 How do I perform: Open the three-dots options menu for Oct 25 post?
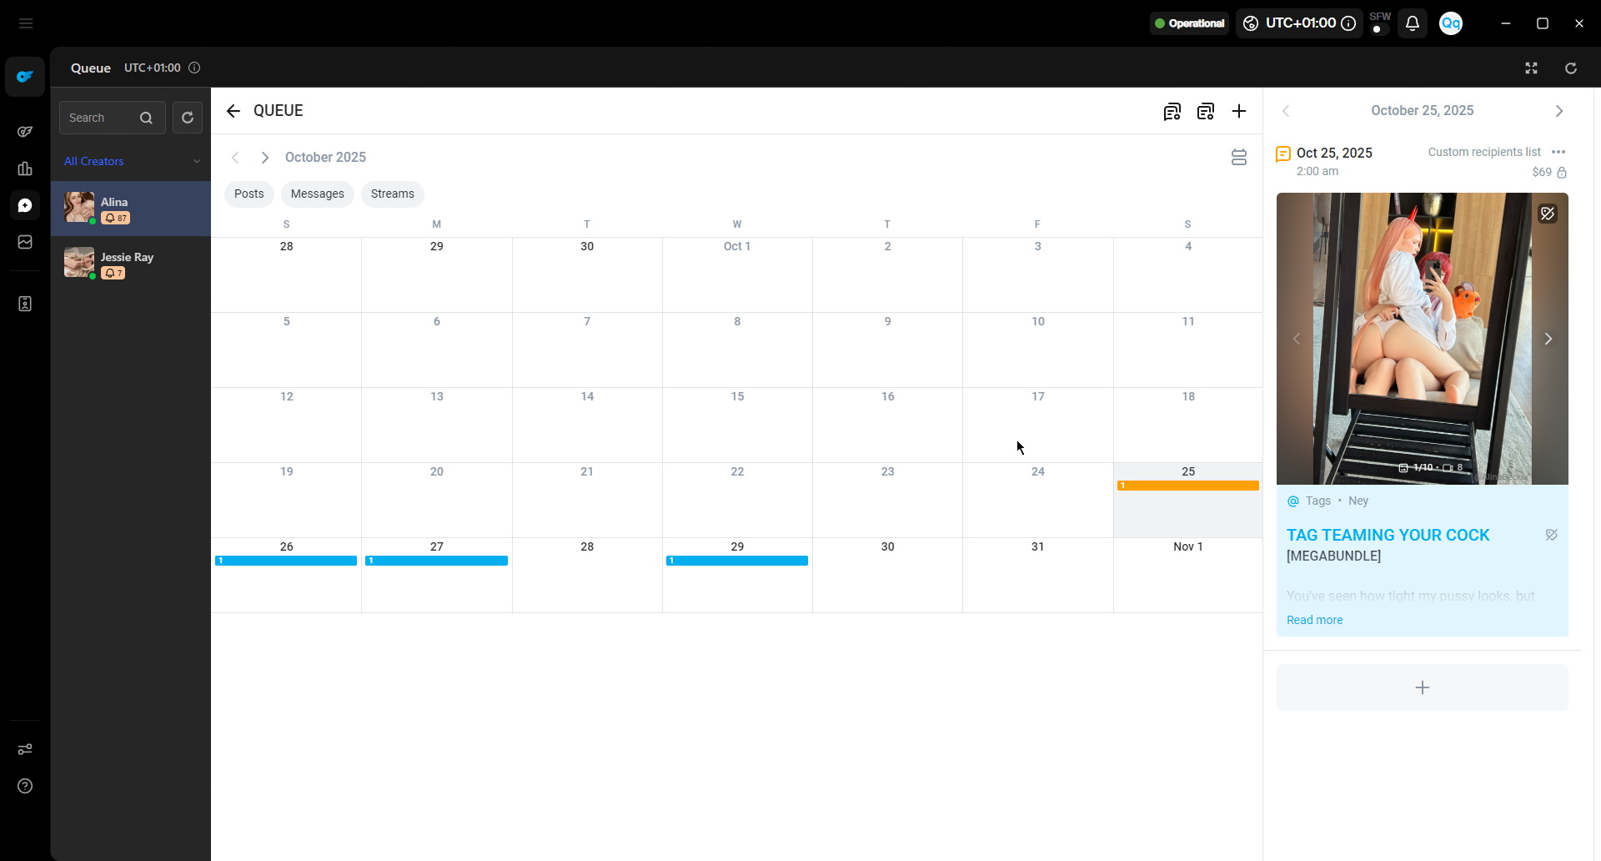1558,152
